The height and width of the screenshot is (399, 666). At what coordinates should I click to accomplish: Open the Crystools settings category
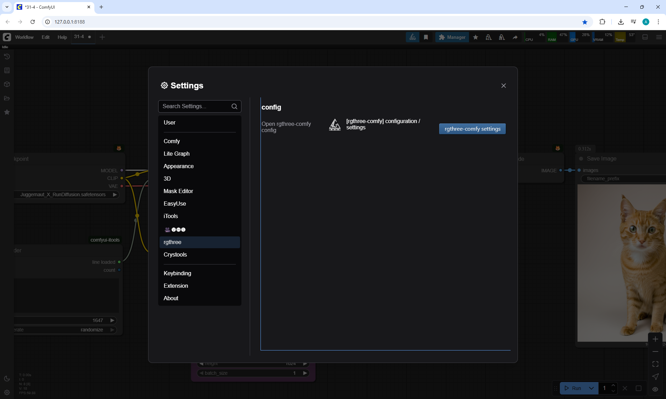click(175, 254)
